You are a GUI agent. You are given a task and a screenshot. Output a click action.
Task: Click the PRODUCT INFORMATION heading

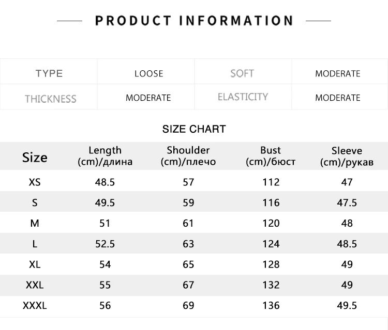194,21
